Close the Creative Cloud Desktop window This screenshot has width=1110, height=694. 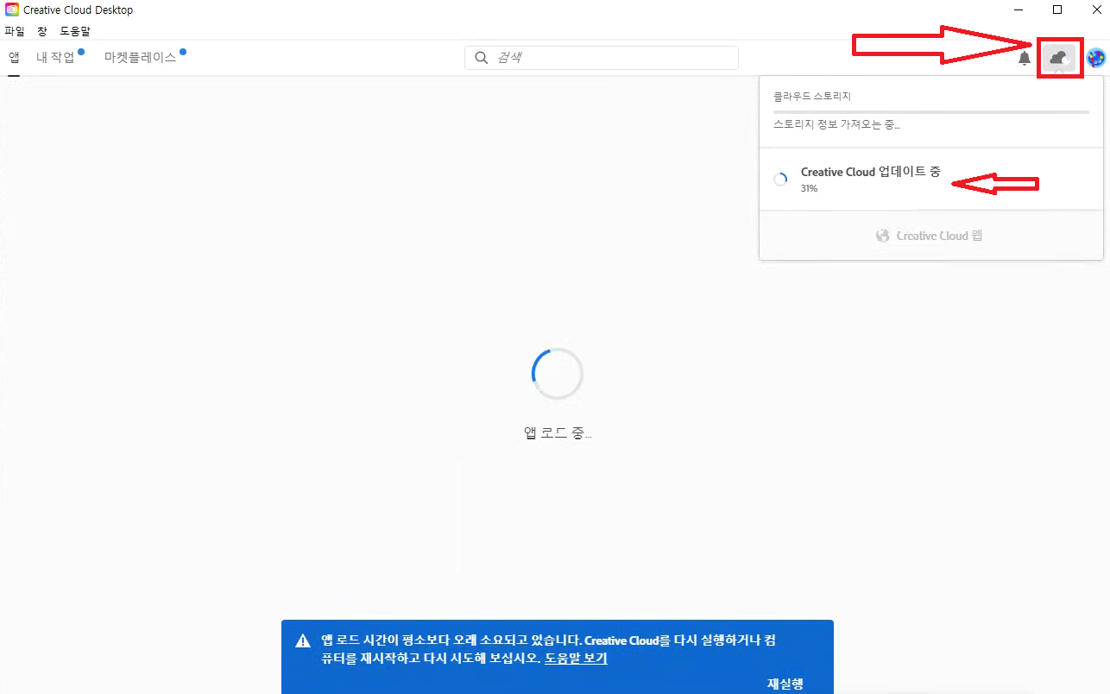[x=1095, y=9]
